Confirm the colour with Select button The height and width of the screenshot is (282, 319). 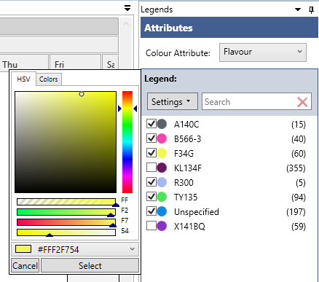[x=90, y=265]
